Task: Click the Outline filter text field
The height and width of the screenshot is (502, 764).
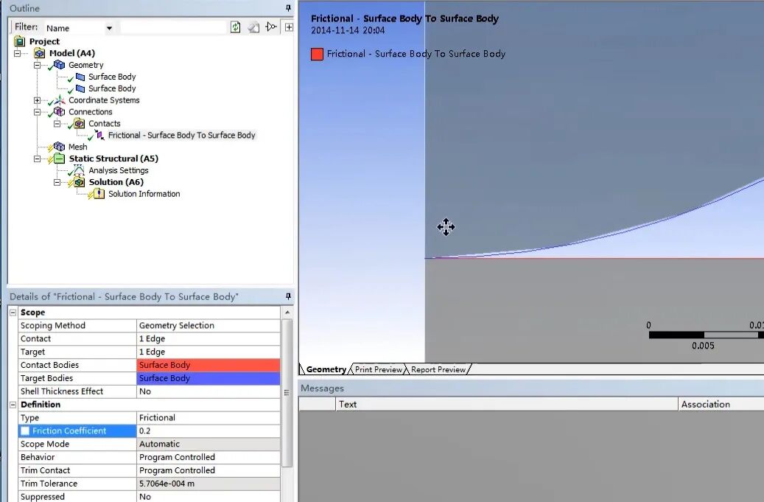Action: [x=172, y=27]
